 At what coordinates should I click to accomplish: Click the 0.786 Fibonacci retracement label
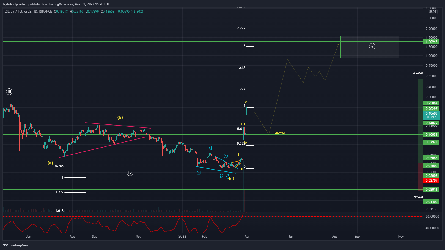click(59, 166)
